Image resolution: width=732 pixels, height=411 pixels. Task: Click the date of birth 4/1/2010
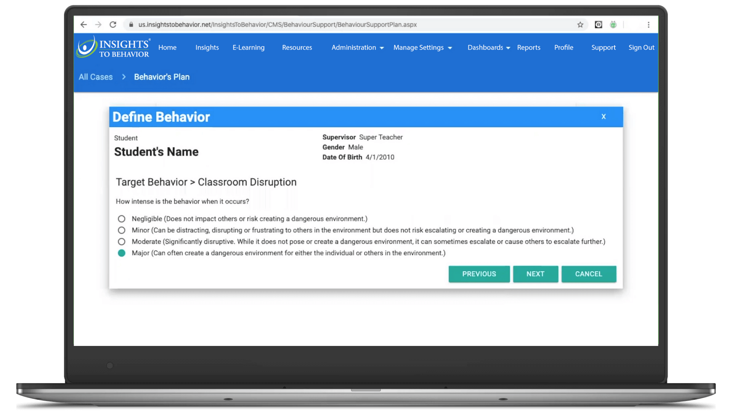pyautogui.click(x=380, y=157)
